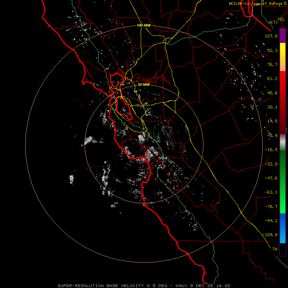Select the -16.5 velocity scale value
This screenshot has height=288, width=288.
coord(271,150)
